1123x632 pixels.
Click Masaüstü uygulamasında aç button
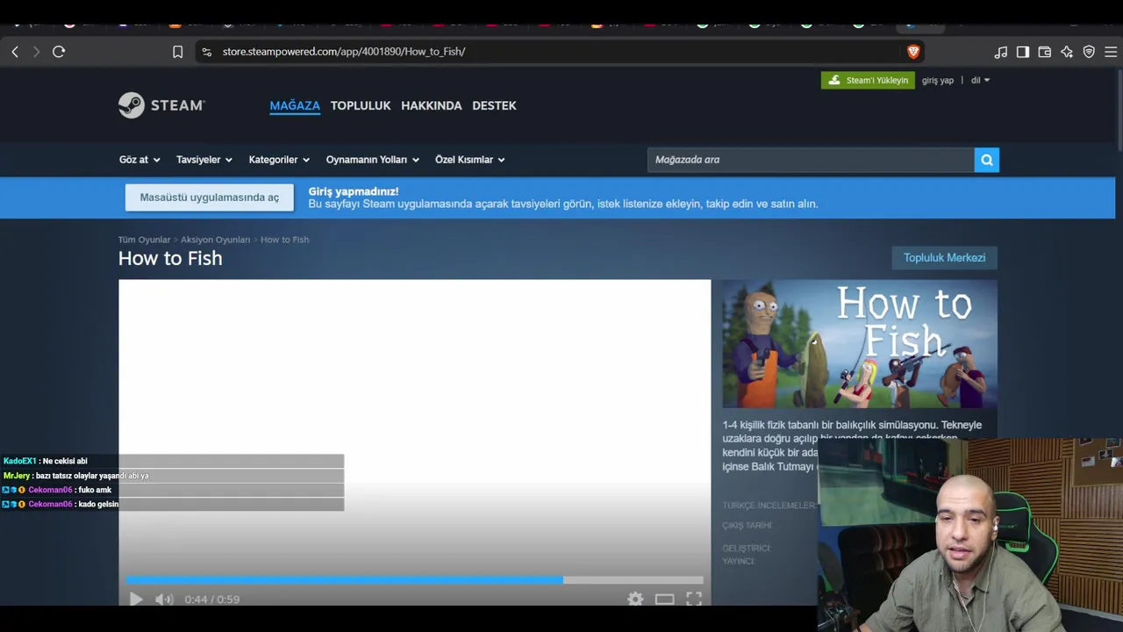click(x=210, y=197)
